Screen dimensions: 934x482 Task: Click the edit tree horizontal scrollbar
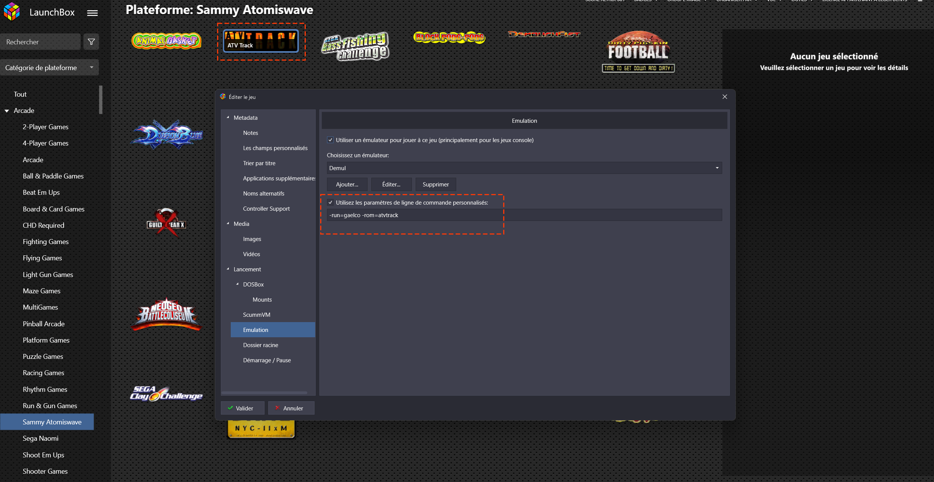[264, 393]
